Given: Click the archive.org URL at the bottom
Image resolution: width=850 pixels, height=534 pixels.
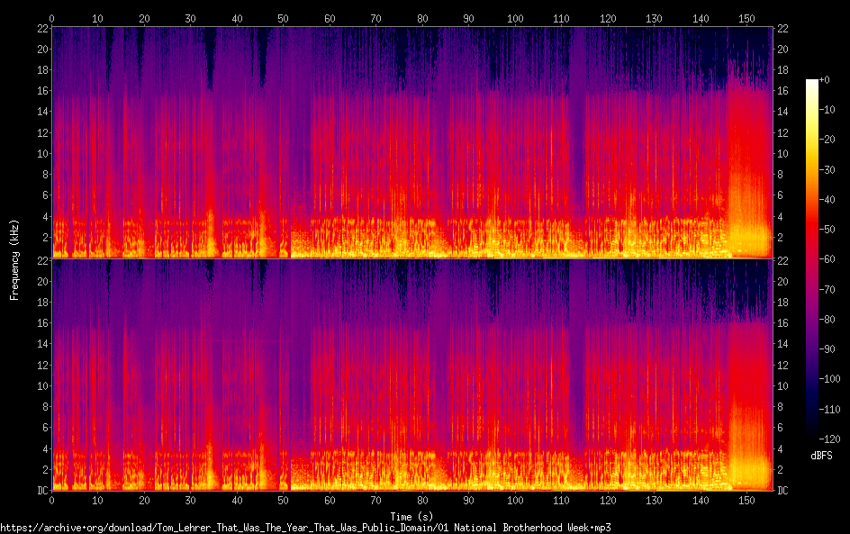Looking at the screenshot, I should click(306, 527).
